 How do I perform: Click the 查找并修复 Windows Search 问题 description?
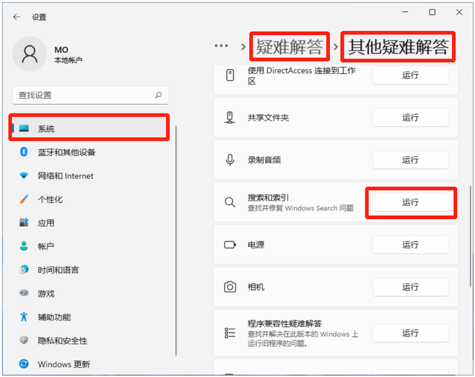pos(301,208)
